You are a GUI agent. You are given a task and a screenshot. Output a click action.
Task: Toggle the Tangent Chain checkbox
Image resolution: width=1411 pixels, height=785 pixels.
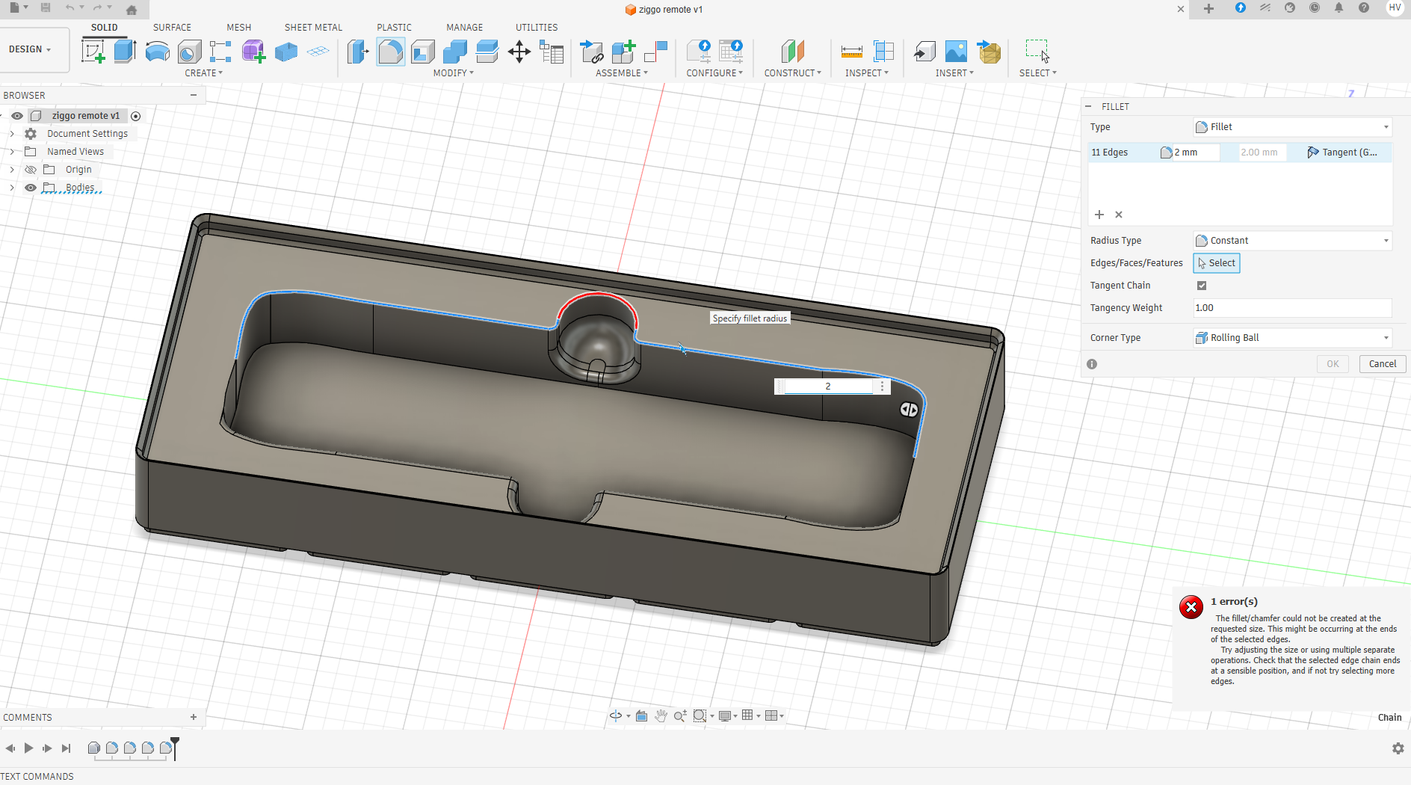click(1202, 286)
